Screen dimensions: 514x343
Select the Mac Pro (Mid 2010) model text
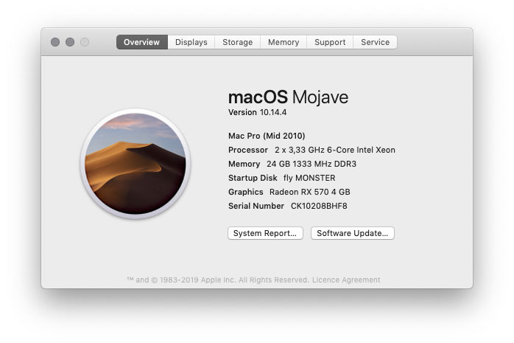[267, 136]
